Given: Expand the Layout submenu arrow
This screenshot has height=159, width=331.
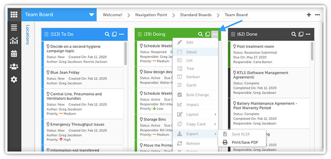Looking at the screenshot, I should 215,115.
